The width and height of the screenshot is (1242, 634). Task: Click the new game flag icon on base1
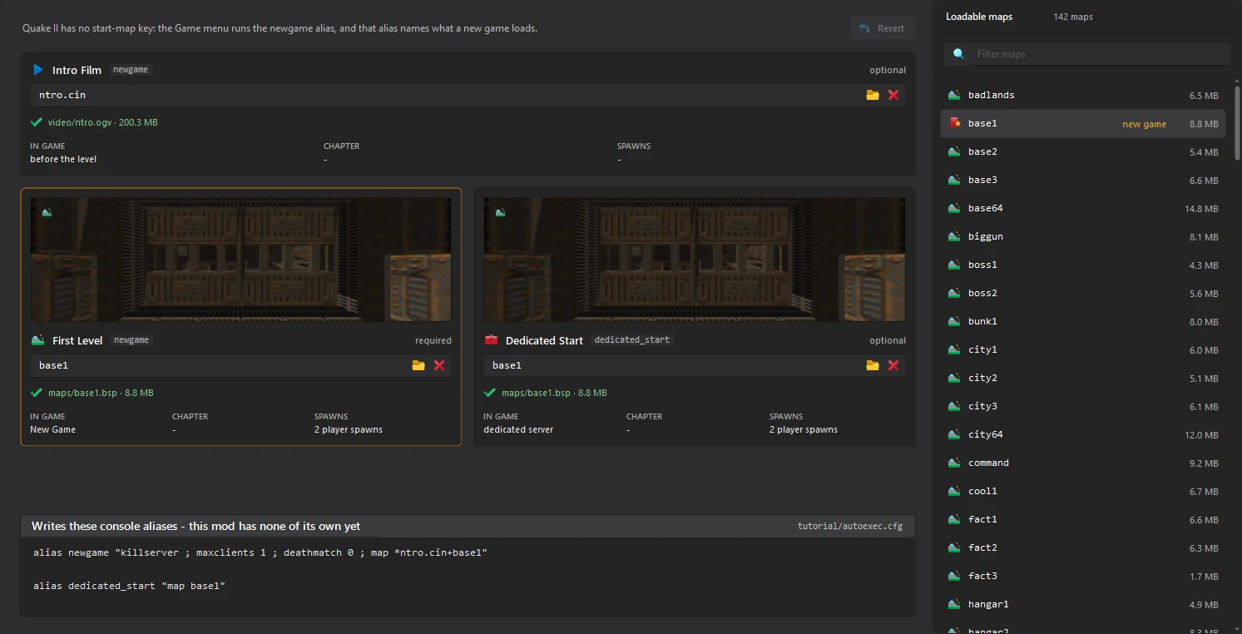coord(955,123)
